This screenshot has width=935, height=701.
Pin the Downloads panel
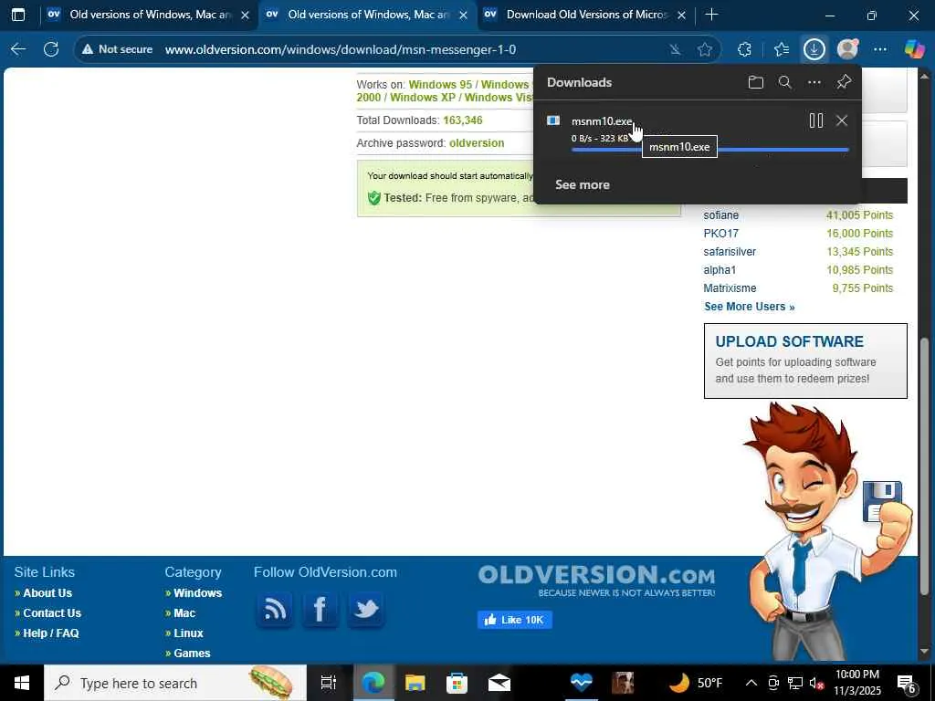[x=843, y=82]
